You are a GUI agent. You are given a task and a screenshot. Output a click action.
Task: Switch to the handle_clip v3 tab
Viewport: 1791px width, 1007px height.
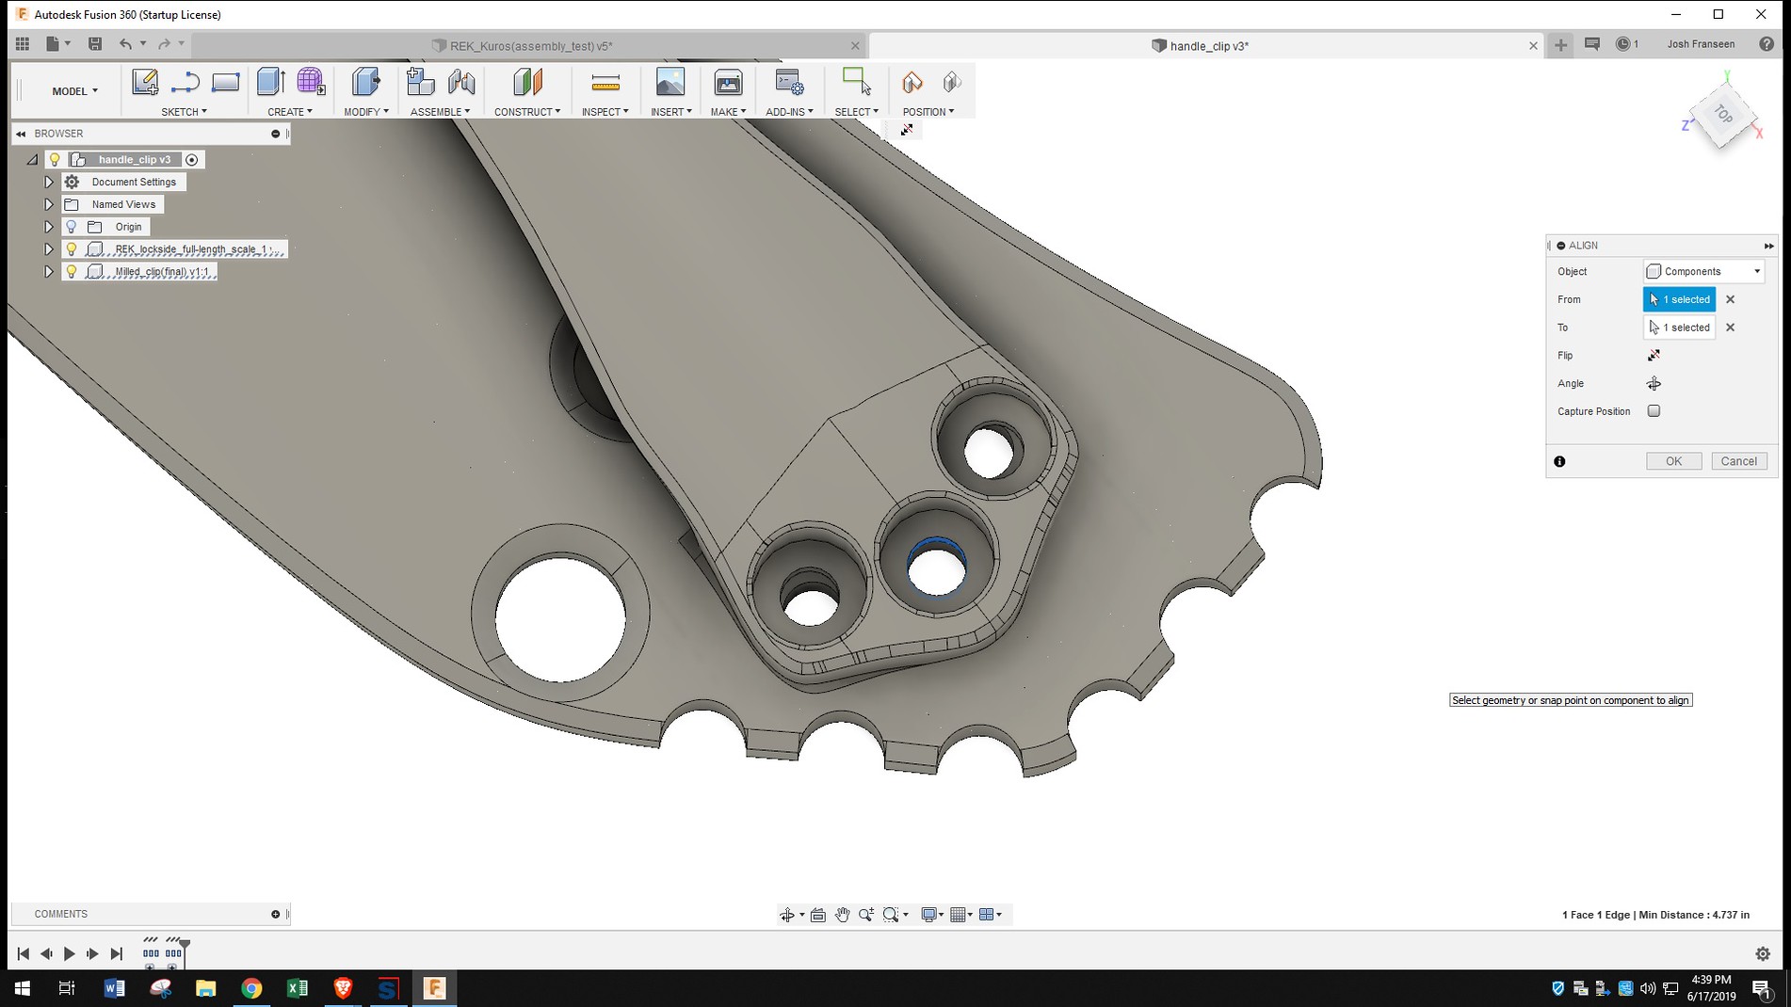(x=1200, y=44)
